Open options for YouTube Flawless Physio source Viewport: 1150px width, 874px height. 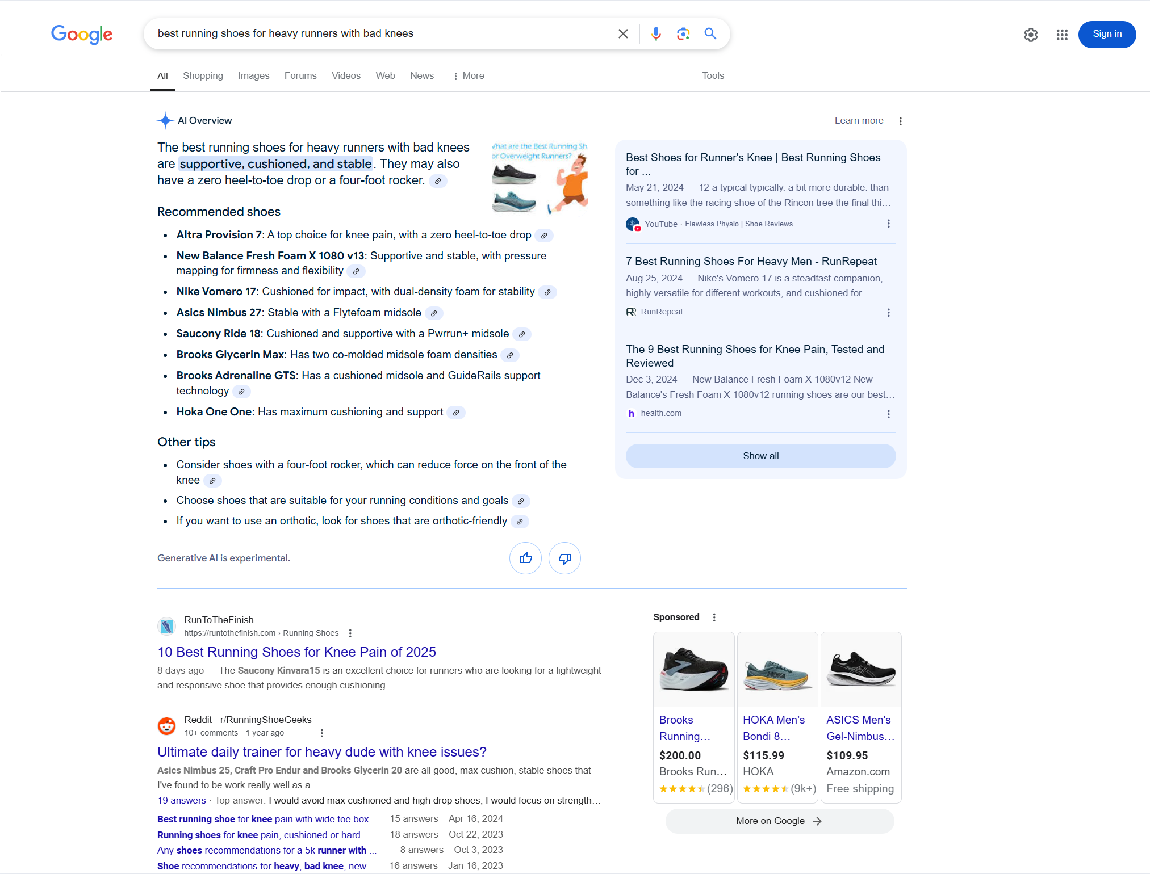(x=888, y=224)
